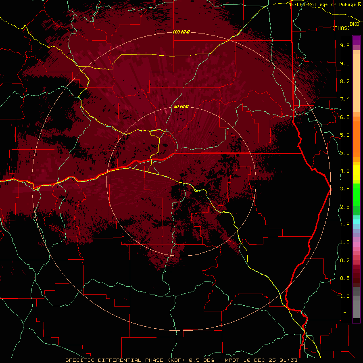Click the 7.4 legend value
The height and width of the screenshot is (363, 363).
click(x=345, y=99)
